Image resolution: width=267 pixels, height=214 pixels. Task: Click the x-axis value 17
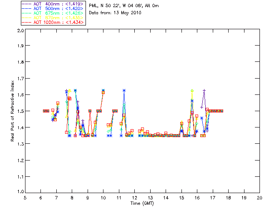[x=213, y=198]
